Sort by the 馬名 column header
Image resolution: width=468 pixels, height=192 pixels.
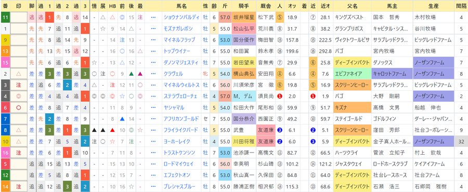tap(181, 6)
